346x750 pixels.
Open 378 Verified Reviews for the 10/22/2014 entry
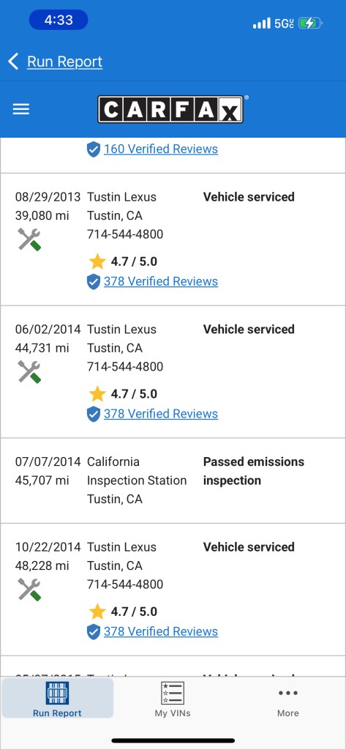[x=161, y=631]
